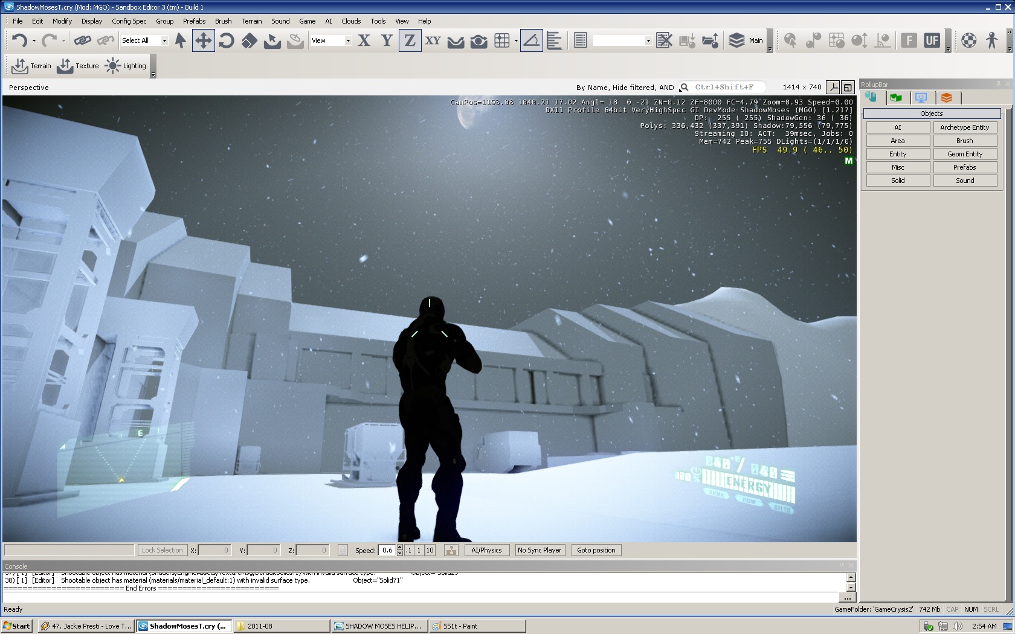Click the human figure icon in toolbar
1015x634 pixels.
(991, 40)
